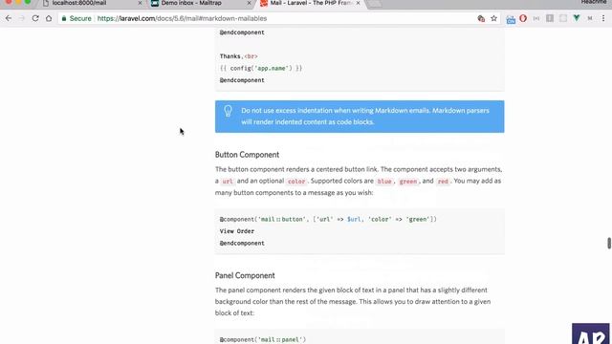
Task: Click the 'Thanks,<br>' code line
Action: tap(238, 56)
